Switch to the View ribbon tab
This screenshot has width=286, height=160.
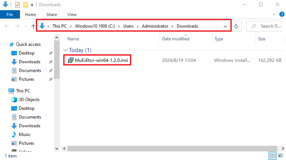[x=72, y=15]
